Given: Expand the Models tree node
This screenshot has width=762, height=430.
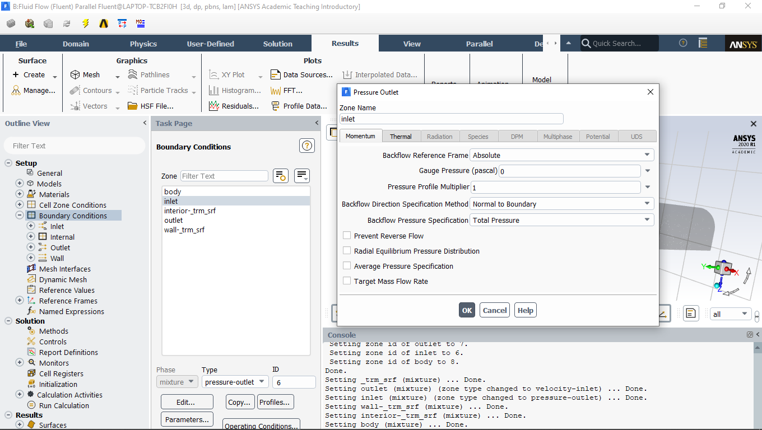Looking at the screenshot, I should [x=20, y=184].
